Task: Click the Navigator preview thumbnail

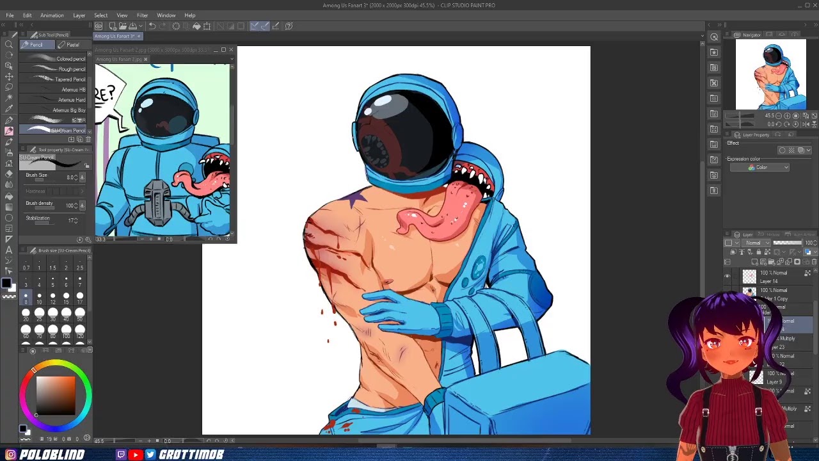Action: coord(771,75)
